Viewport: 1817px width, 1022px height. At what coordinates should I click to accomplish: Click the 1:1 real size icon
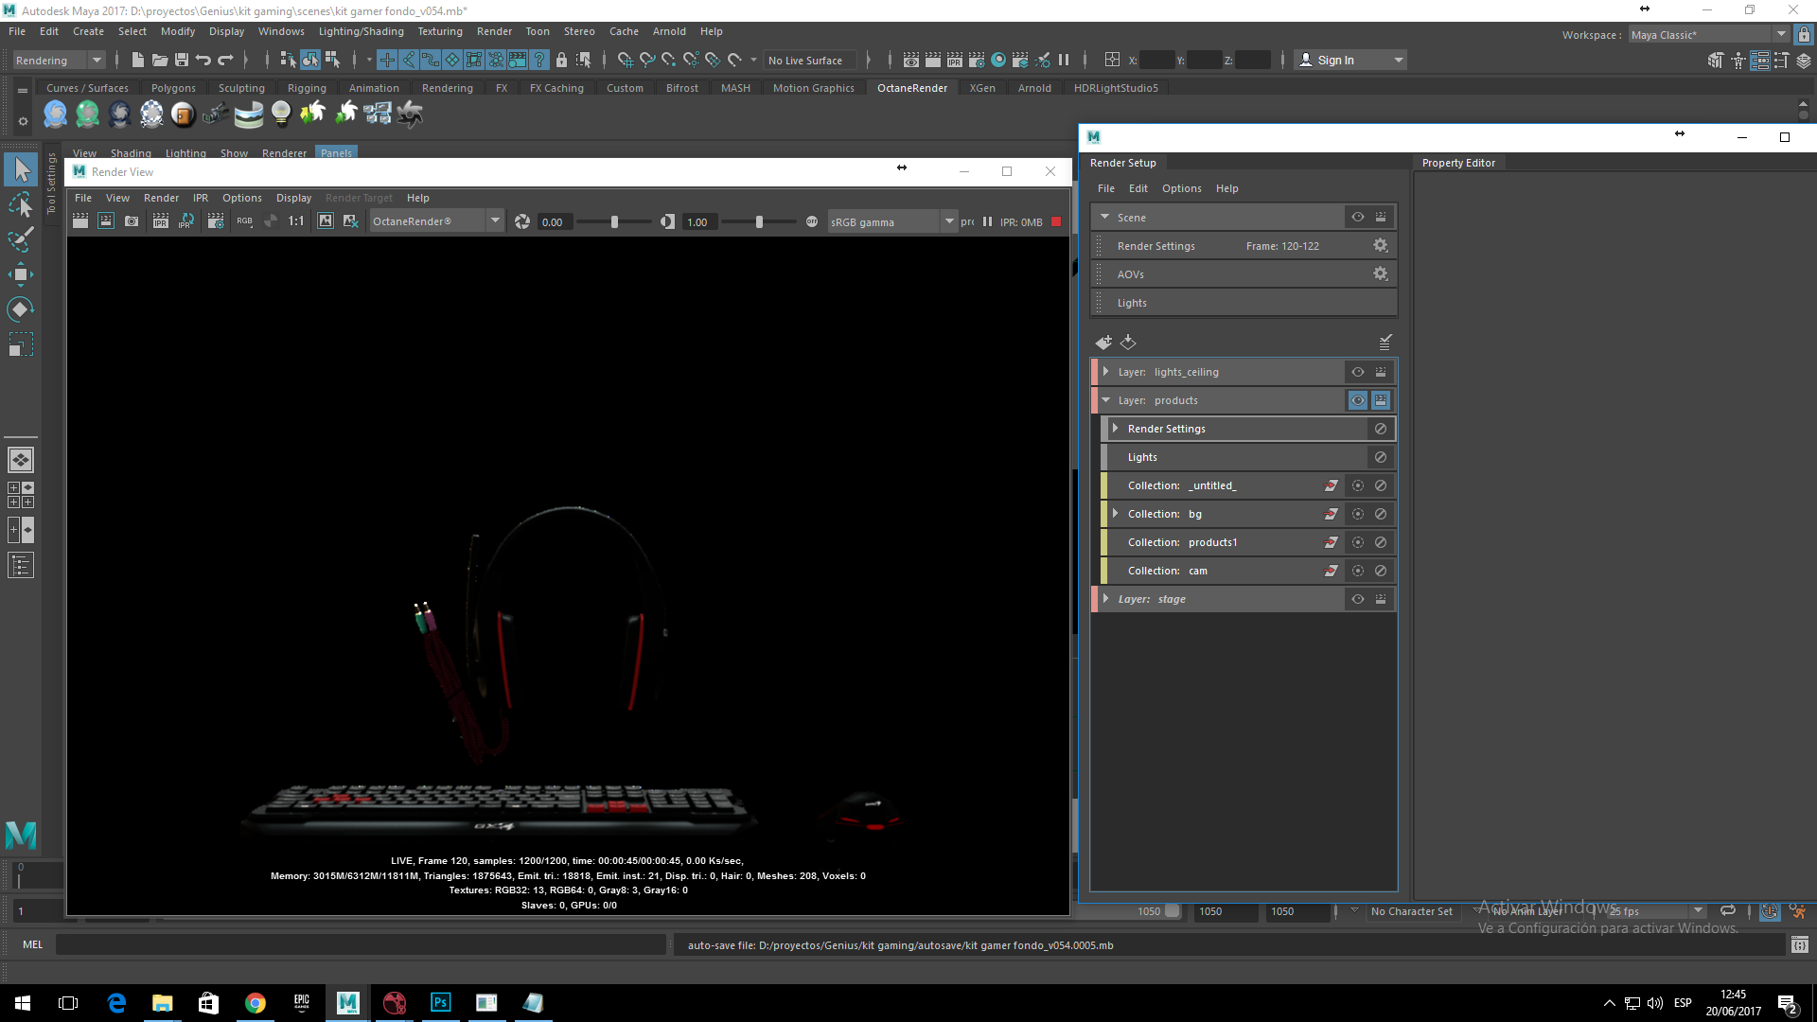296,221
